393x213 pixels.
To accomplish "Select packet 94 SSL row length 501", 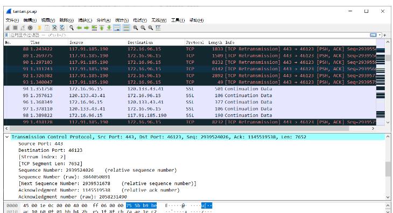I will [x=190, y=89].
